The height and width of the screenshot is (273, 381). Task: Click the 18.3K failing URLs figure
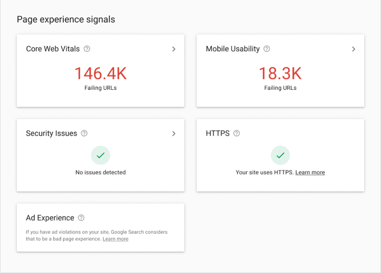pyautogui.click(x=280, y=73)
